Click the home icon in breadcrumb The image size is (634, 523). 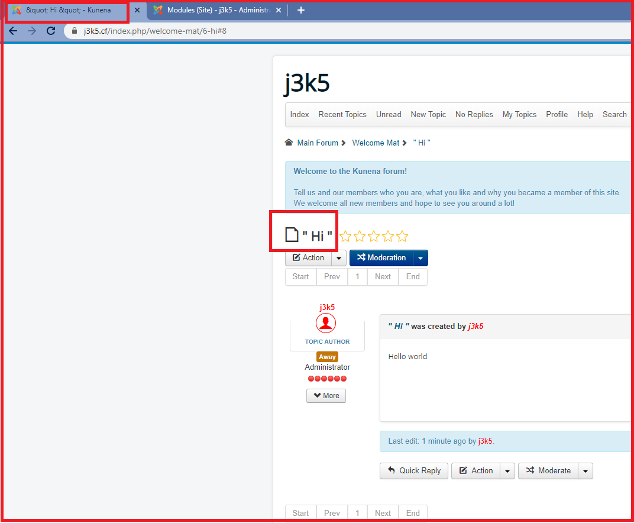click(289, 143)
